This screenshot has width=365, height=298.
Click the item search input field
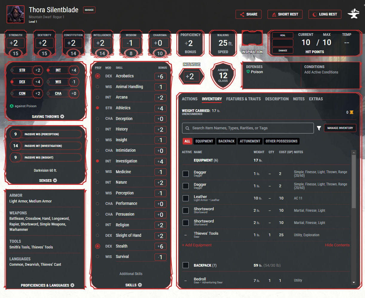coord(248,128)
